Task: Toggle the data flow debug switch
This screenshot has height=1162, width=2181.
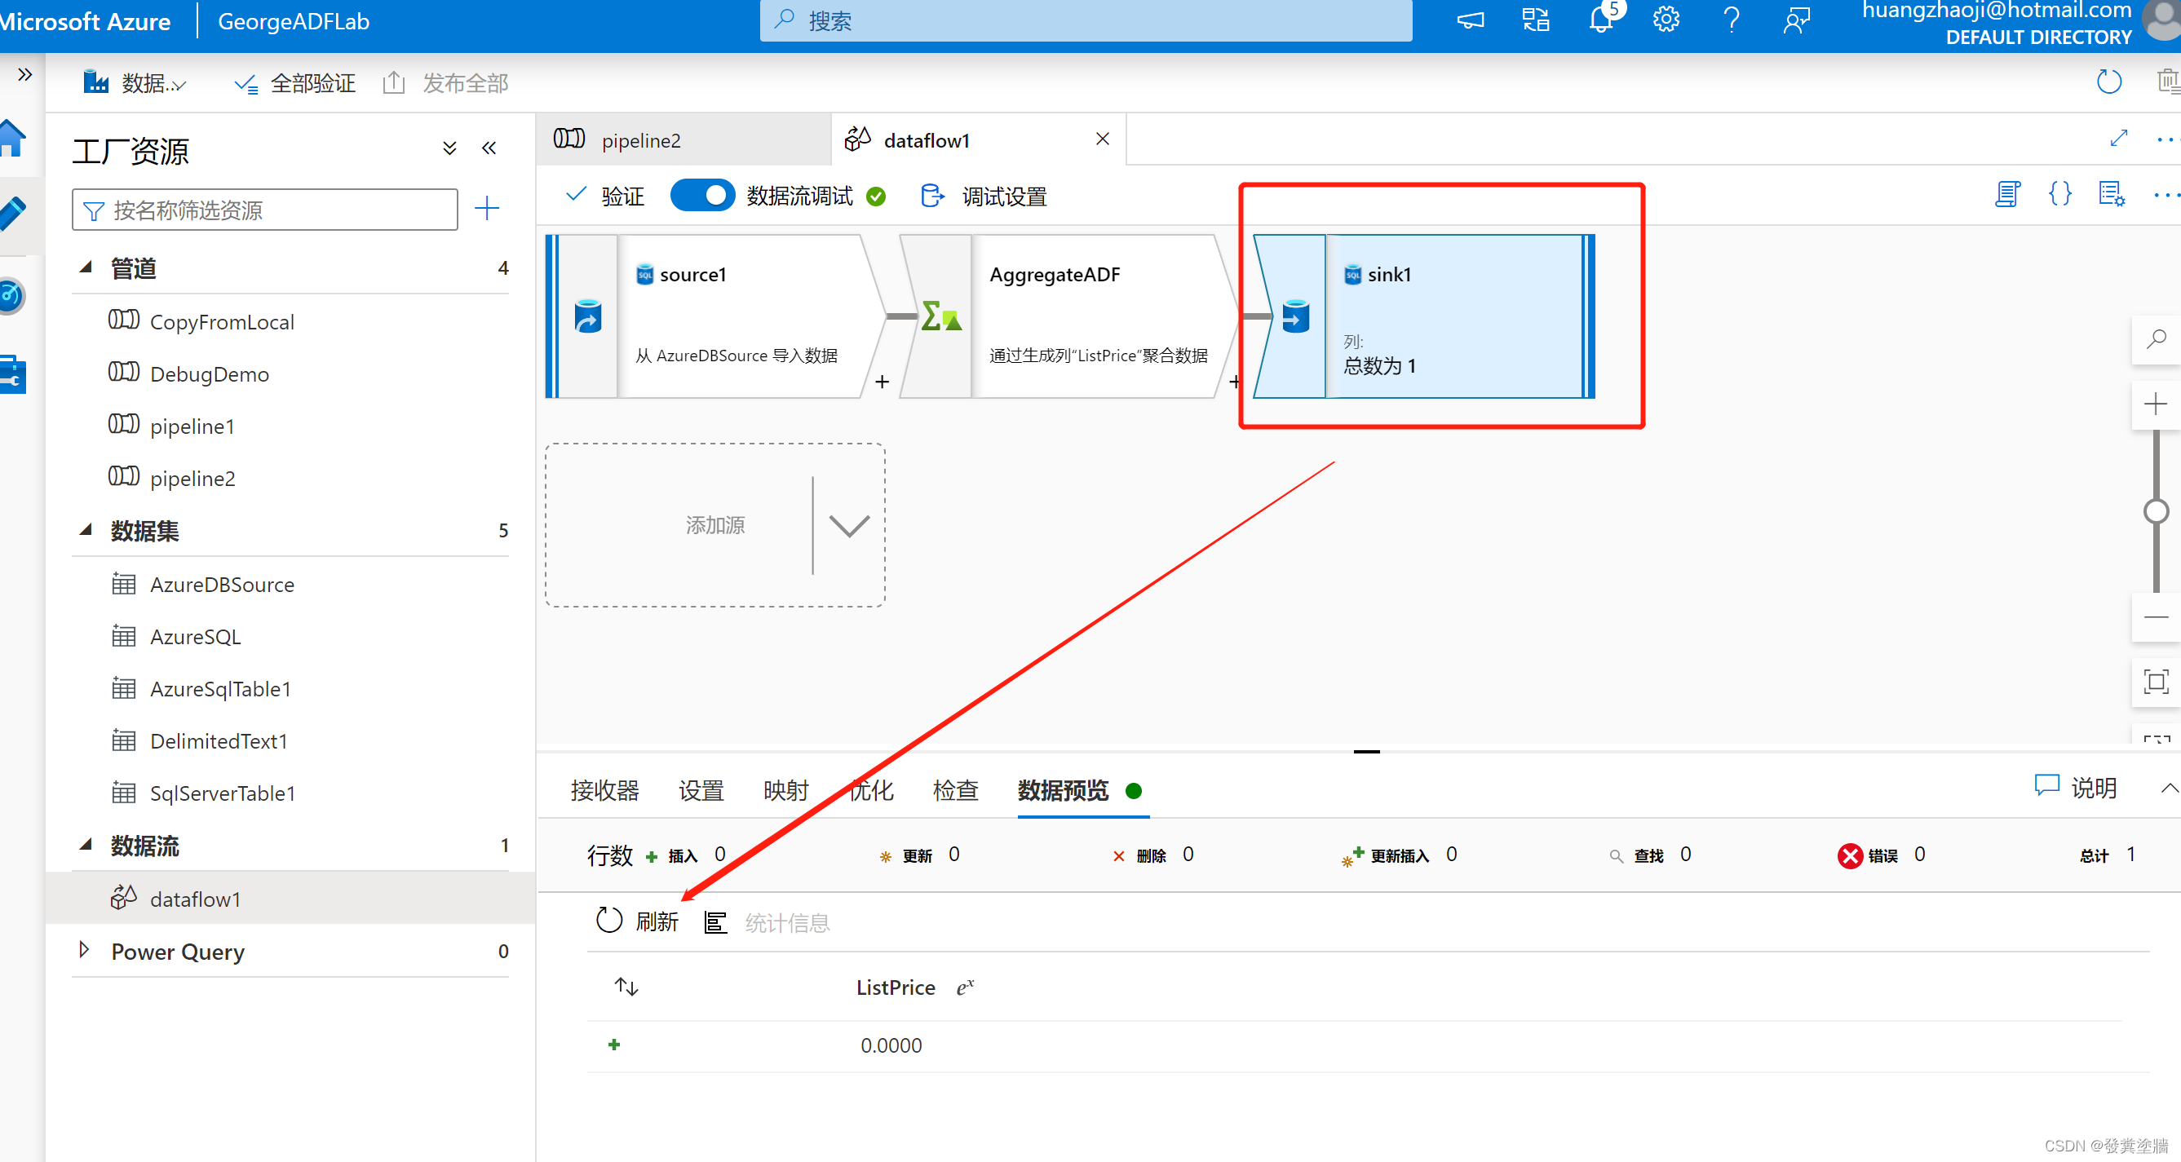Action: [x=702, y=196]
